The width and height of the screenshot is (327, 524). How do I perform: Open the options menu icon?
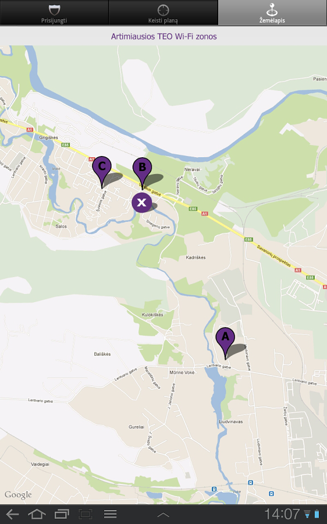tap(110, 514)
